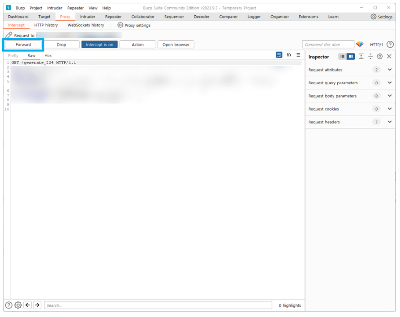The height and width of the screenshot is (317, 400).
Task: Click the pencil edit icon beside Request to
Action: click(9, 35)
